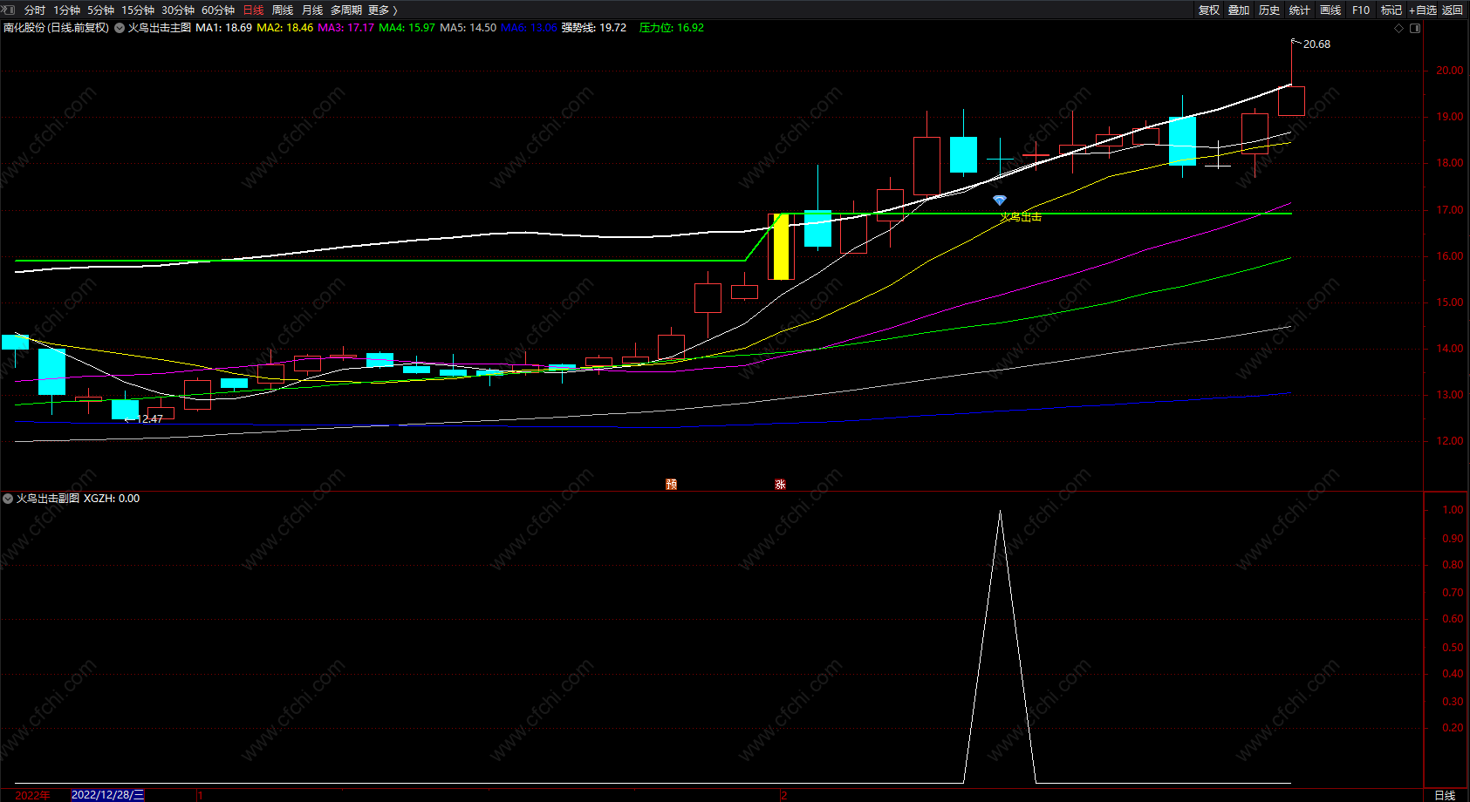Click the 火鸟出击 yellow signal label
Image resolution: width=1470 pixels, height=802 pixels.
coord(1021,217)
